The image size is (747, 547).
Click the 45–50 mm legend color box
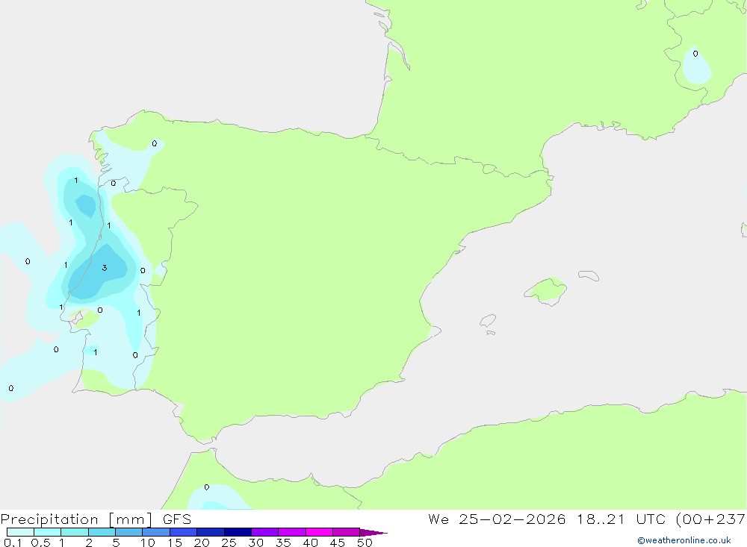coord(346,532)
